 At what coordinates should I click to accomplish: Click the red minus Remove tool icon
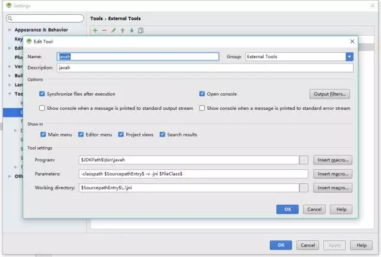pyautogui.click(x=104, y=30)
